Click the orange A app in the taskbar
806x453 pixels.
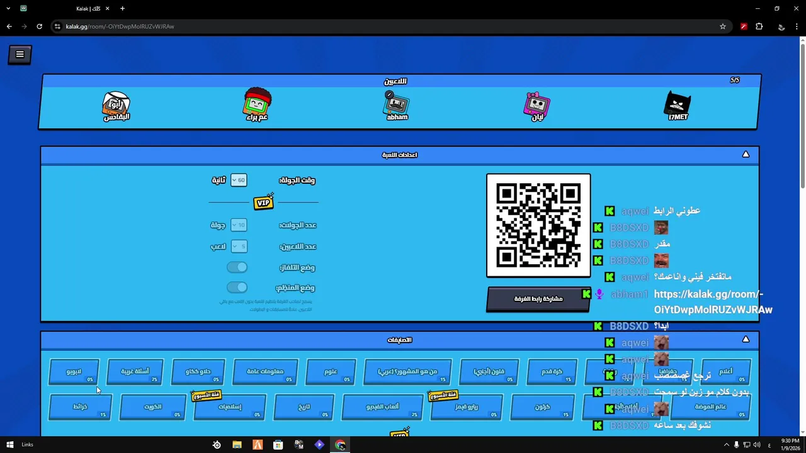point(258,445)
